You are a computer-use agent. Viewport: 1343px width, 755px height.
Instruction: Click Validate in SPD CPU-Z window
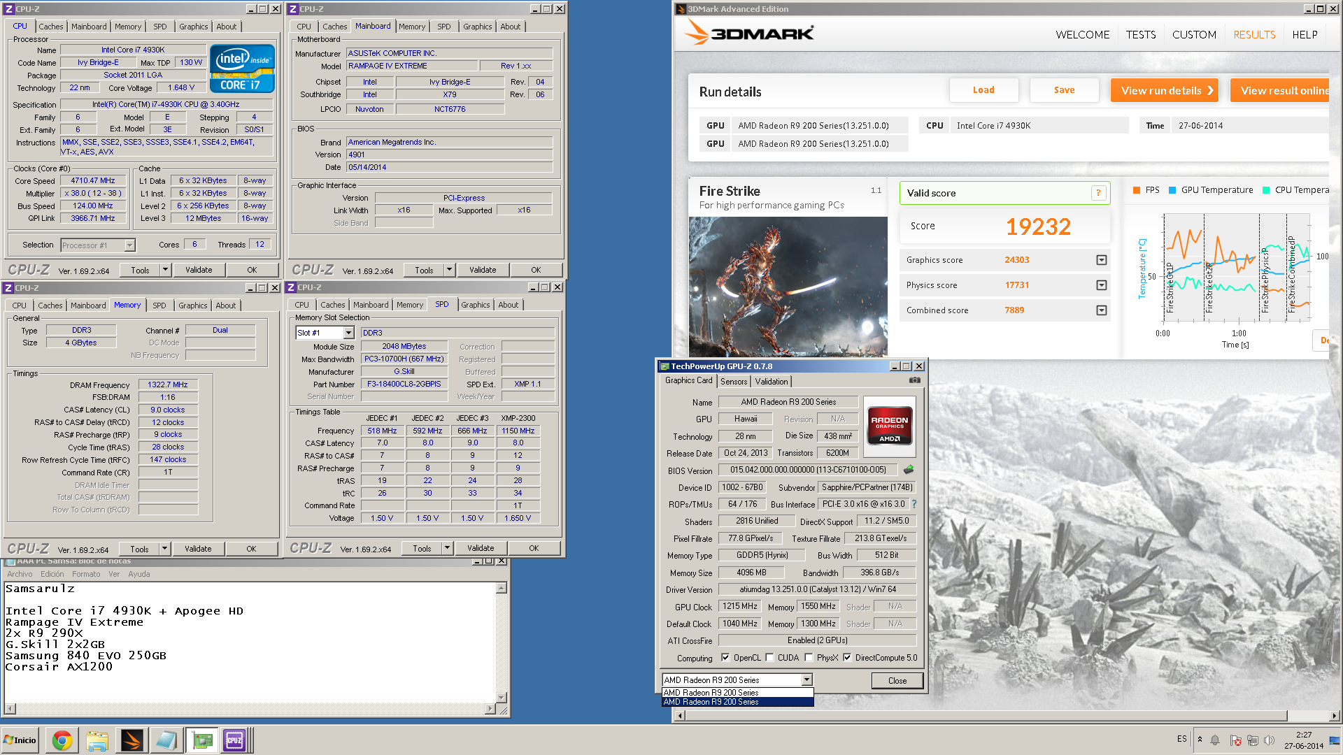pos(481,548)
